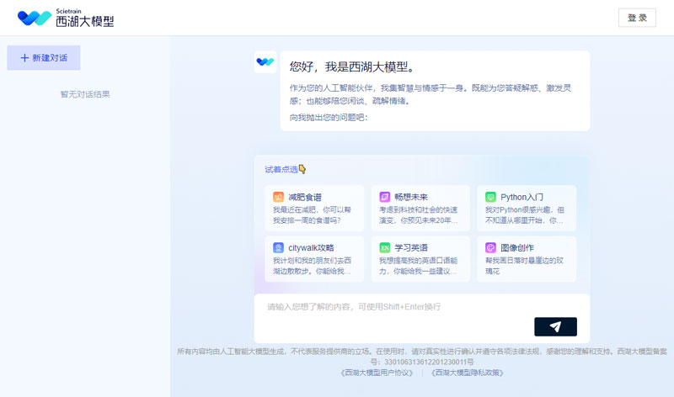Open the 西湖大模型用户协议 link
Viewport: 674px width, 397px height.
(377, 372)
